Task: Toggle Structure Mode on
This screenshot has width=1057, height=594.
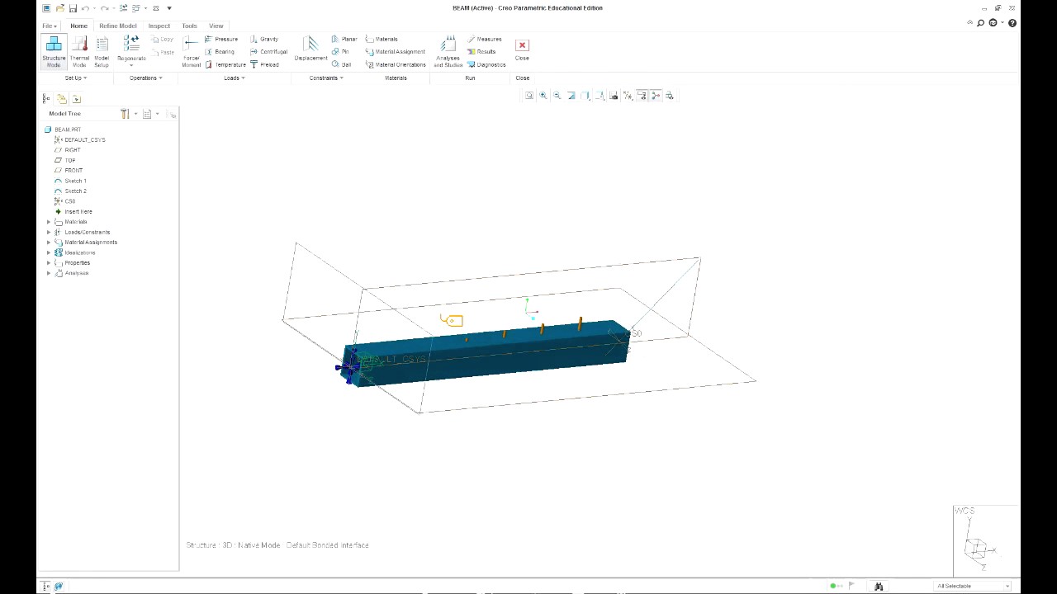Action: 54,51
